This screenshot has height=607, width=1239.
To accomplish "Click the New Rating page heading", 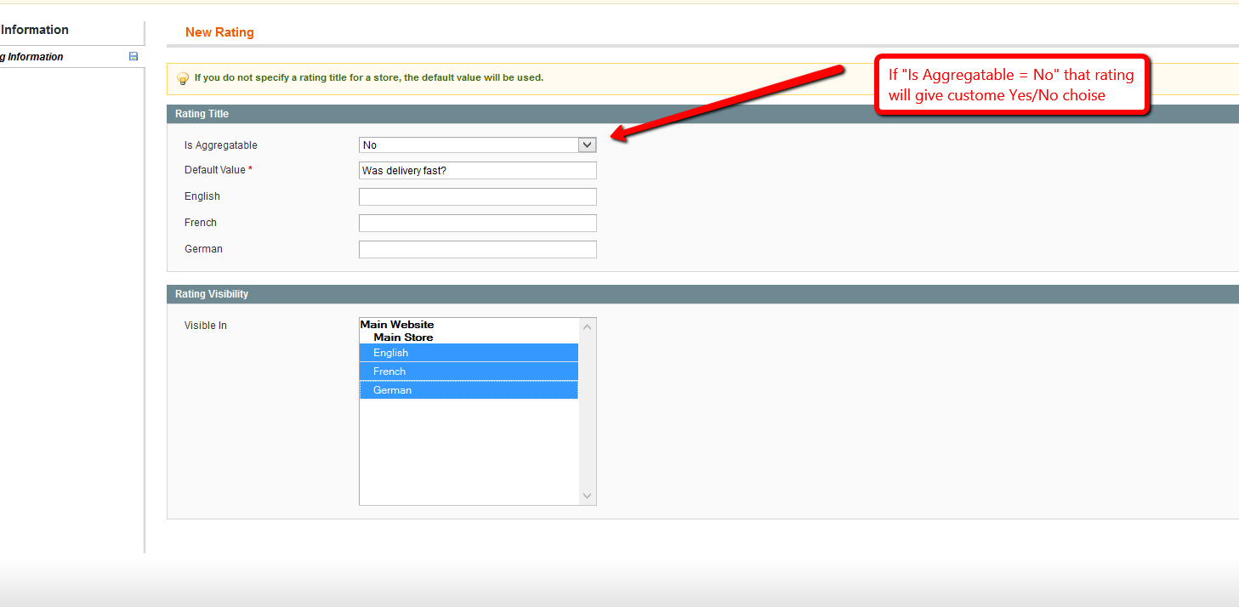I will coord(219,32).
